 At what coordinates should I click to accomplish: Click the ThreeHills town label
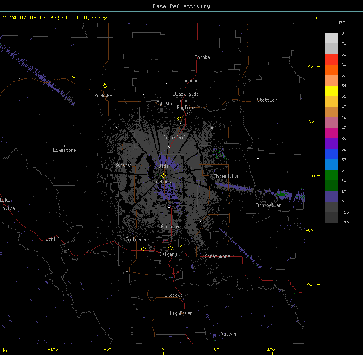(x=226, y=176)
